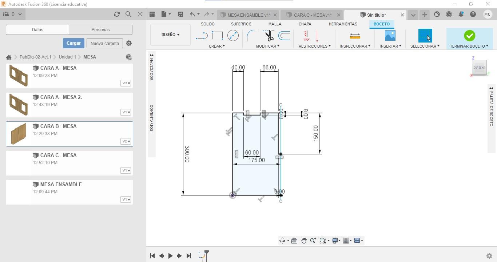
Task: Expand the CREAR dropdown menu
Action: coord(217,46)
